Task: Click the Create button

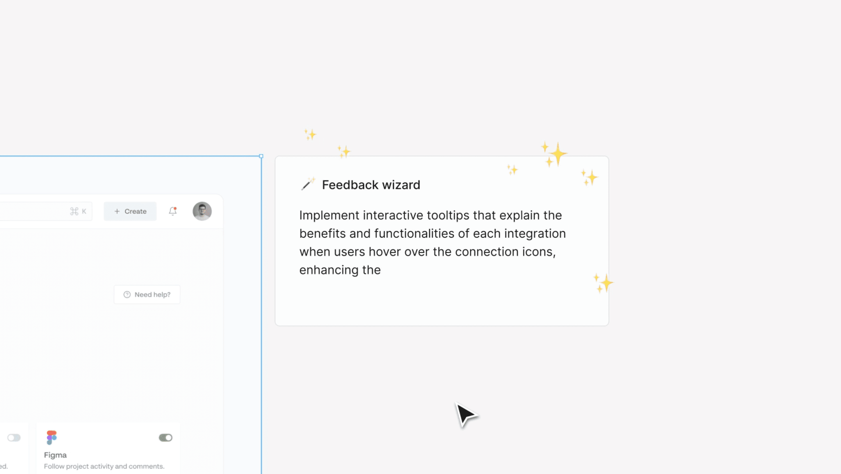Action: pyautogui.click(x=130, y=211)
